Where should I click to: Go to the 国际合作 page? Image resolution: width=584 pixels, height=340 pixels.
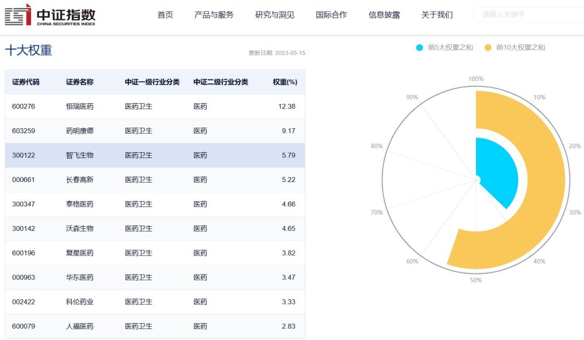pos(331,15)
